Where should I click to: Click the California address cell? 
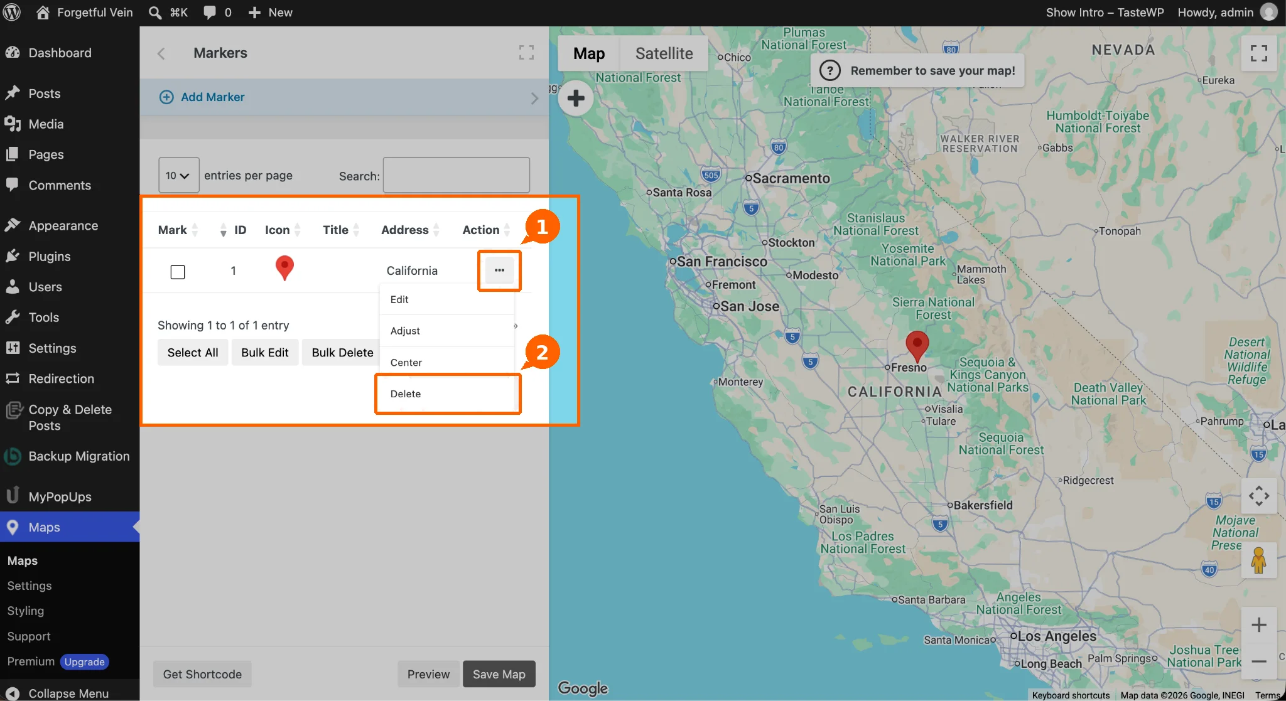click(412, 270)
